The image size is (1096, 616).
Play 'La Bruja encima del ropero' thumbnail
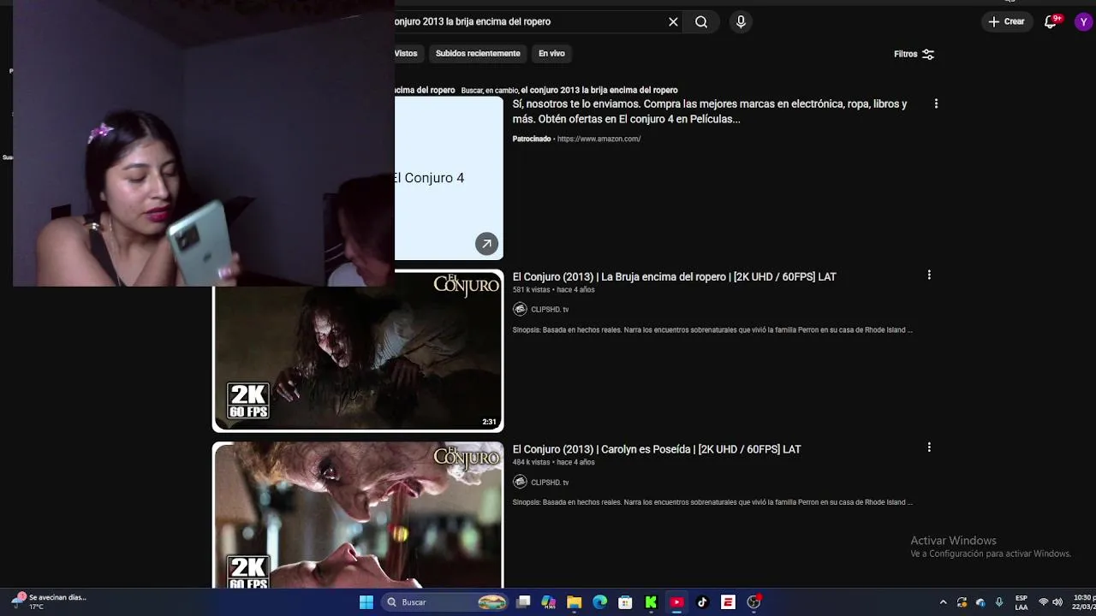point(358,351)
